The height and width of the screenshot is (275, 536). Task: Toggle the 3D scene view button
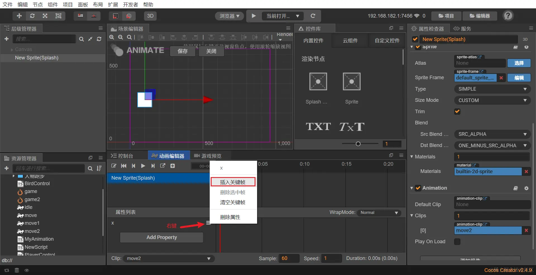coord(150,16)
